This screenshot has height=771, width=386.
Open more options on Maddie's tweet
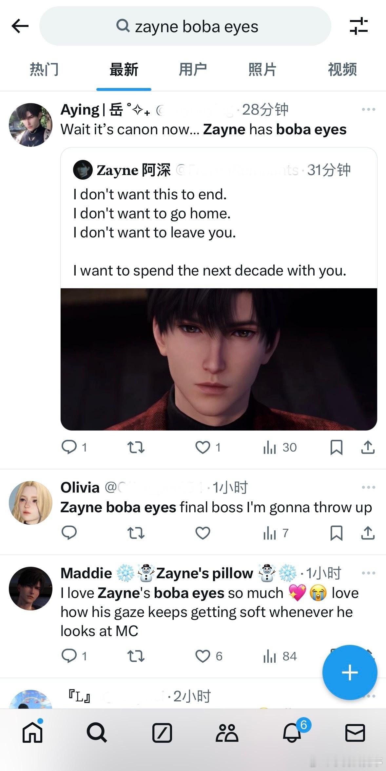(369, 573)
